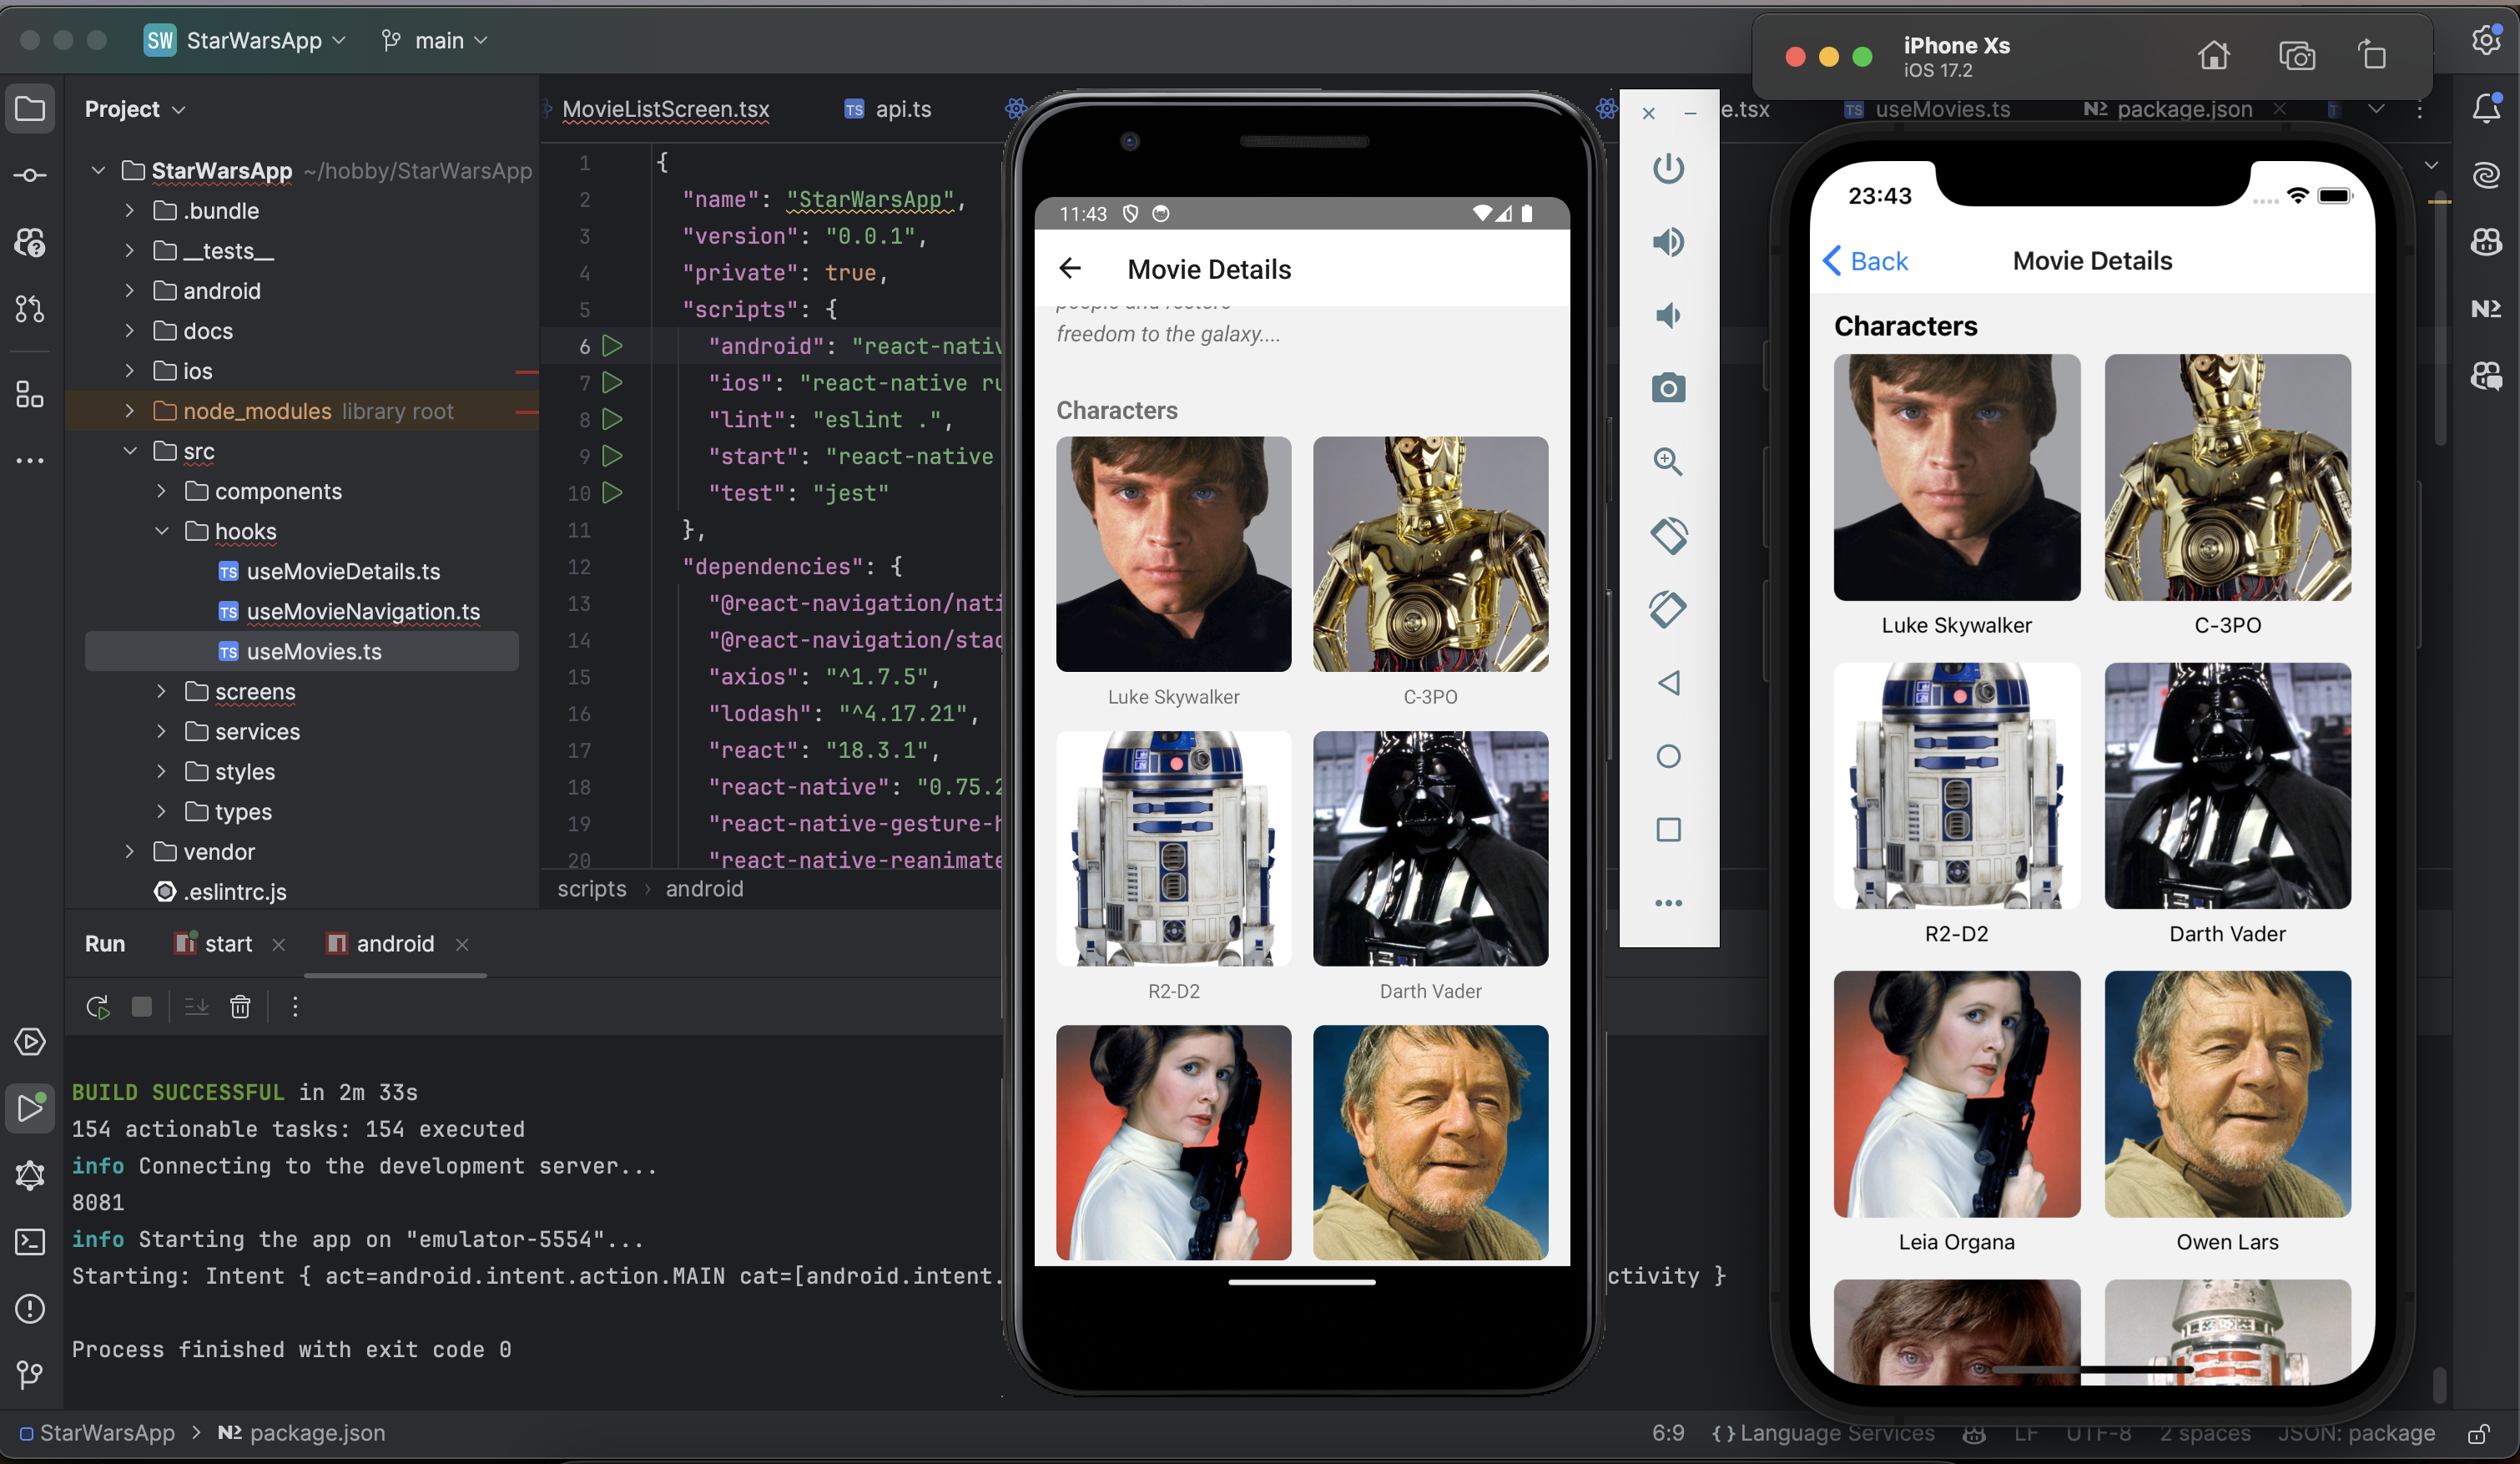Expand the vendor folder
The image size is (2520, 1464).
click(129, 851)
